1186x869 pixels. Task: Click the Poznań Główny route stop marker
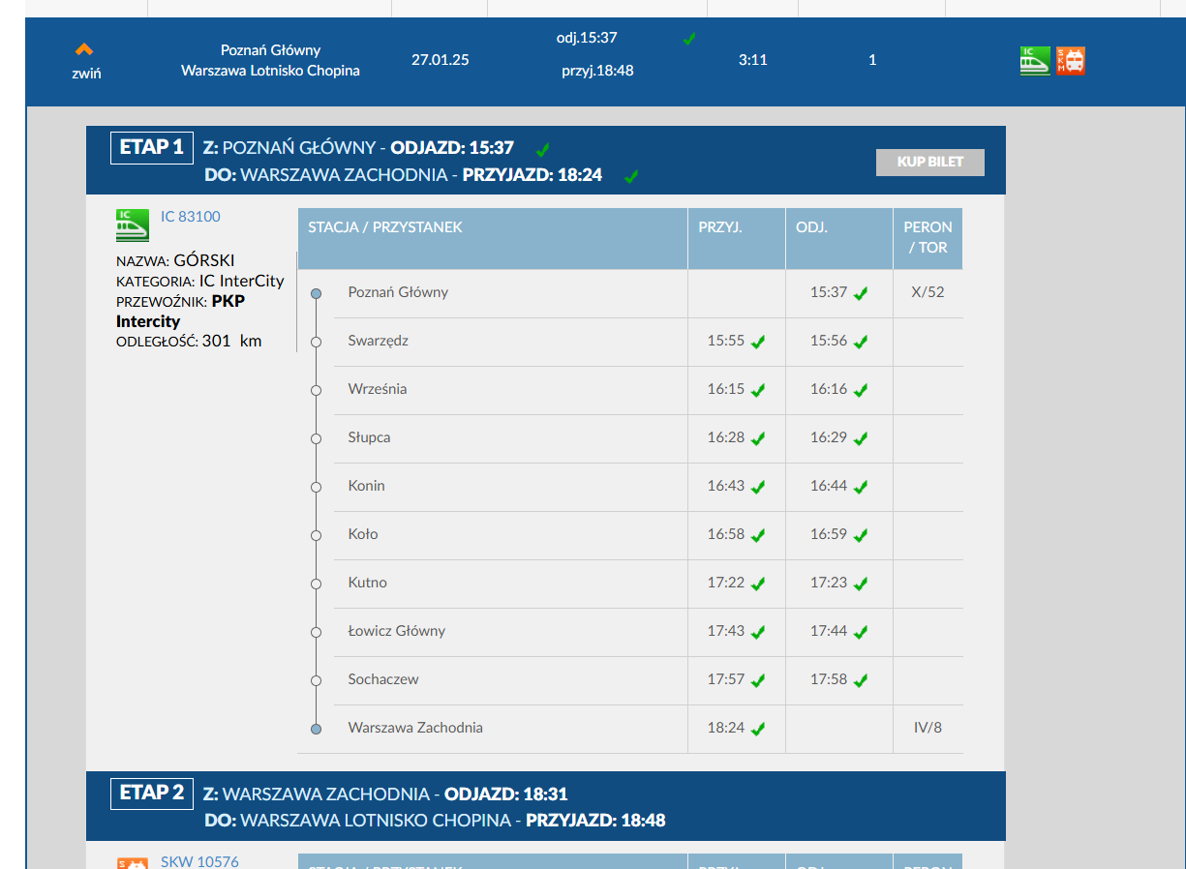316,293
